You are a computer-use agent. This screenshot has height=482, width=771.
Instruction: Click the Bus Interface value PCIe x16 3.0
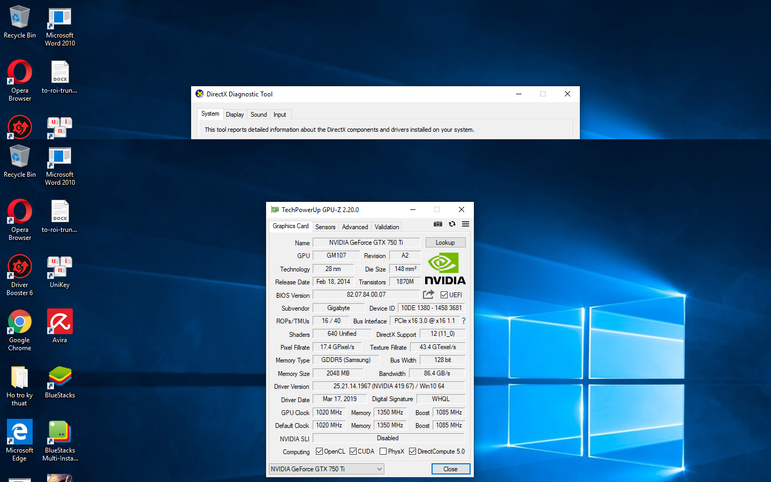[425, 321]
